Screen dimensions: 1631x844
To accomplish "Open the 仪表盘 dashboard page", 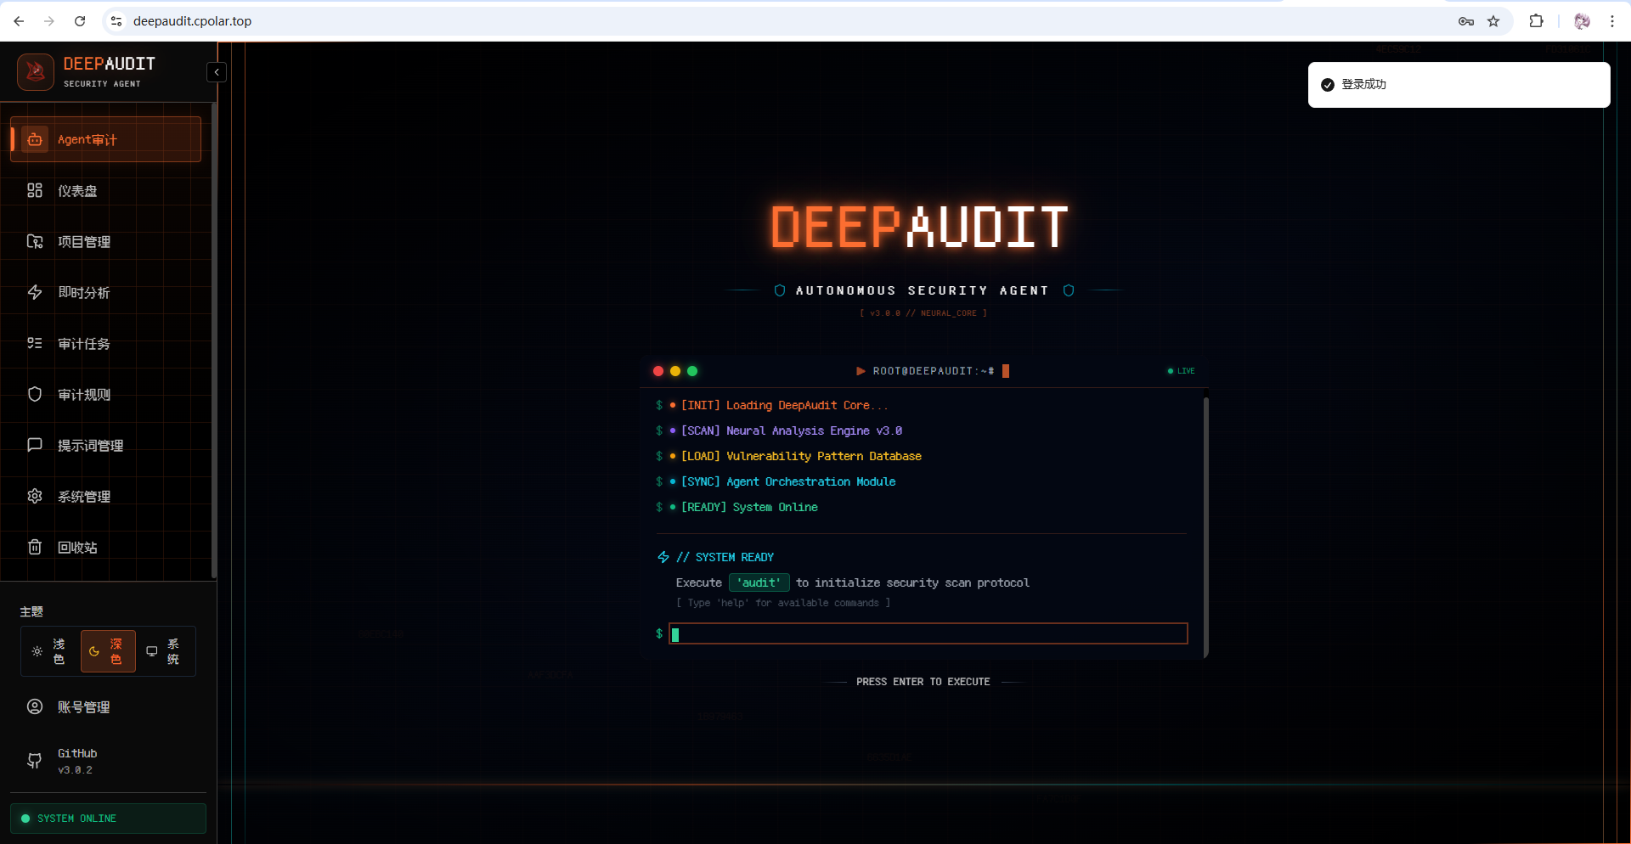I will pyautogui.click(x=77, y=191).
